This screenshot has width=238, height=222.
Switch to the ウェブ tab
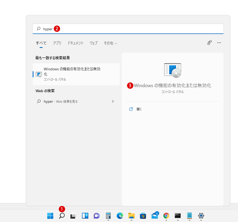pyautogui.click(x=94, y=43)
